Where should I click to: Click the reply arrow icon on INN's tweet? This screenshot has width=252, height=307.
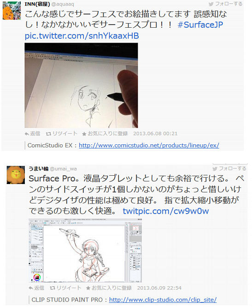click(27, 134)
